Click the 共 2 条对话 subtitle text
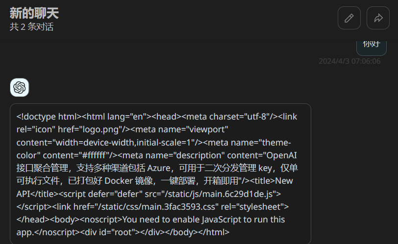The height and width of the screenshot is (244, 398). coord(31,26)
